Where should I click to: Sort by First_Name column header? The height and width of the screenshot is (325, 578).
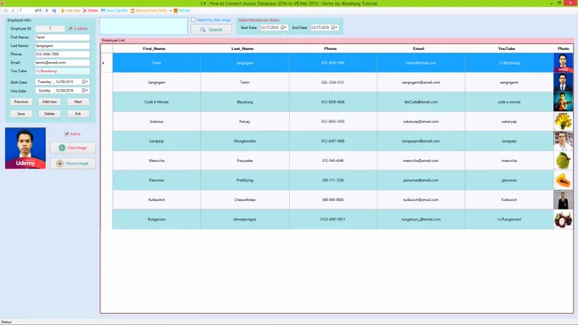click(x=156, y=48)
